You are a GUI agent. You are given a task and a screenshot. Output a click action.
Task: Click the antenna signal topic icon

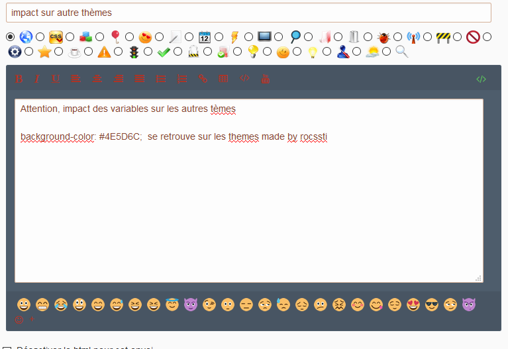click(413, 37)
